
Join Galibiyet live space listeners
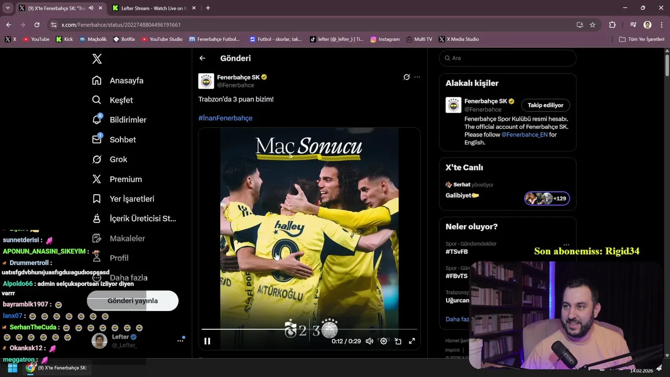(x=547, y=198)
